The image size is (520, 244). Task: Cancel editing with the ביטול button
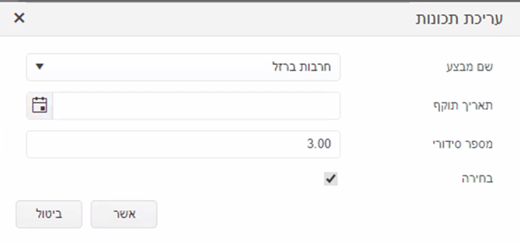coord(49,214)
